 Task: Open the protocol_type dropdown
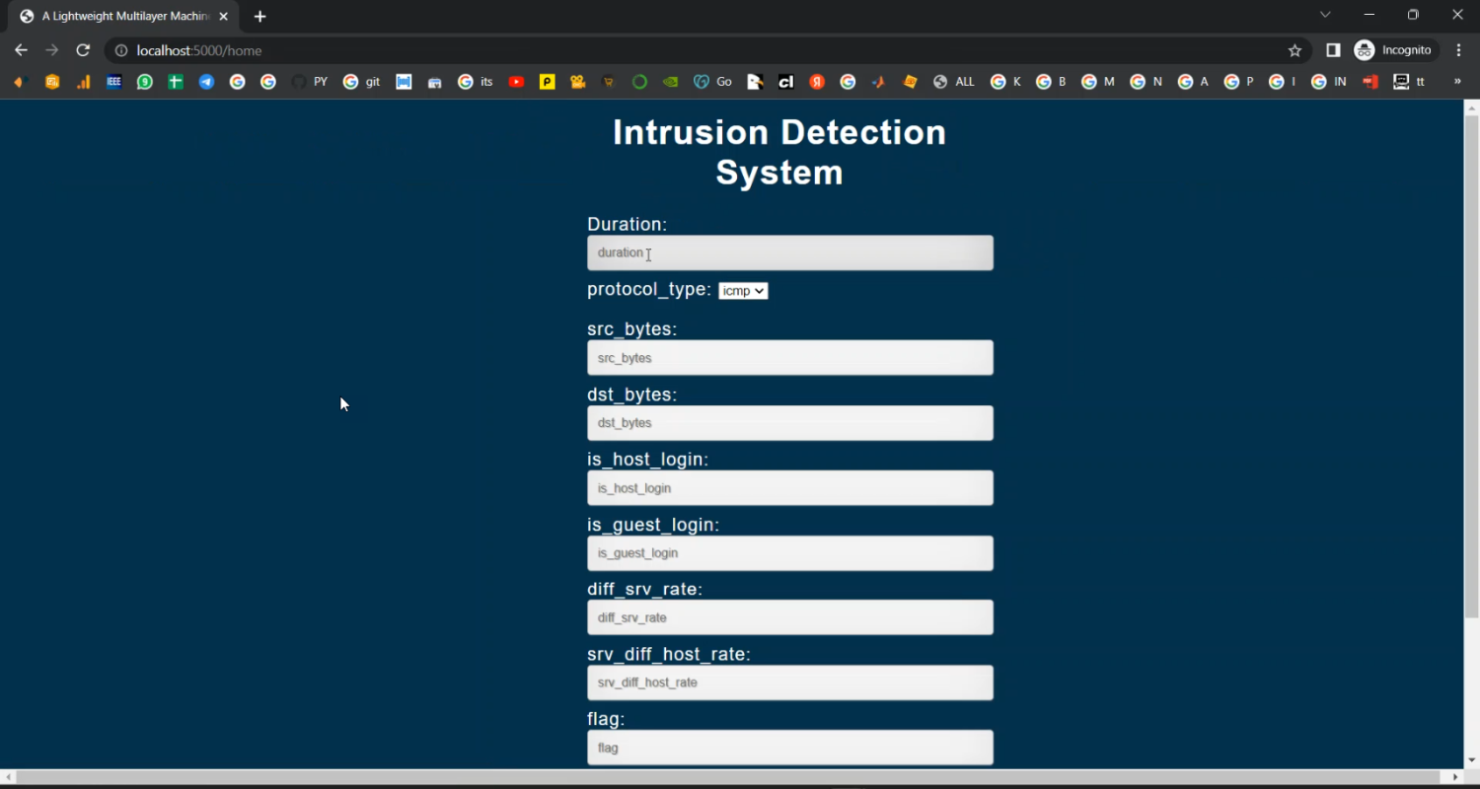[x=743, y=291]
